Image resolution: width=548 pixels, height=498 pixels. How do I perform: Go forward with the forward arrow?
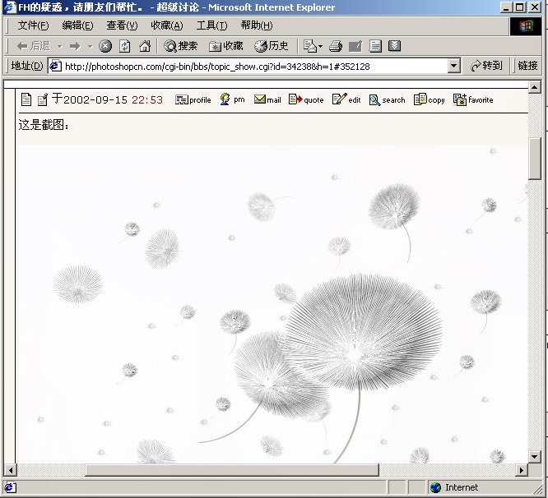click(x=75, y=46)
